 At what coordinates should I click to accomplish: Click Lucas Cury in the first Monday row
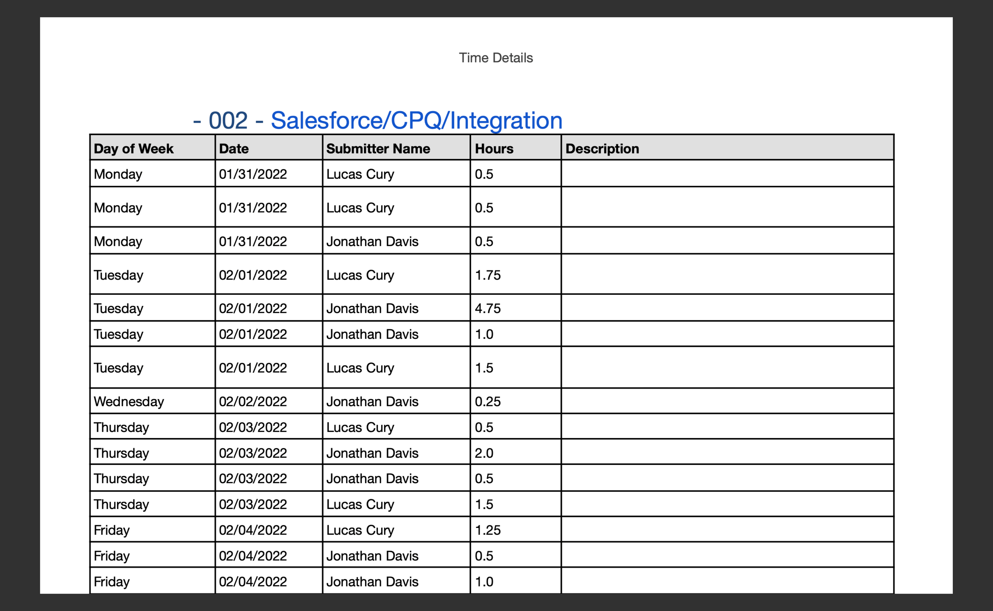[x=360, y=174]
